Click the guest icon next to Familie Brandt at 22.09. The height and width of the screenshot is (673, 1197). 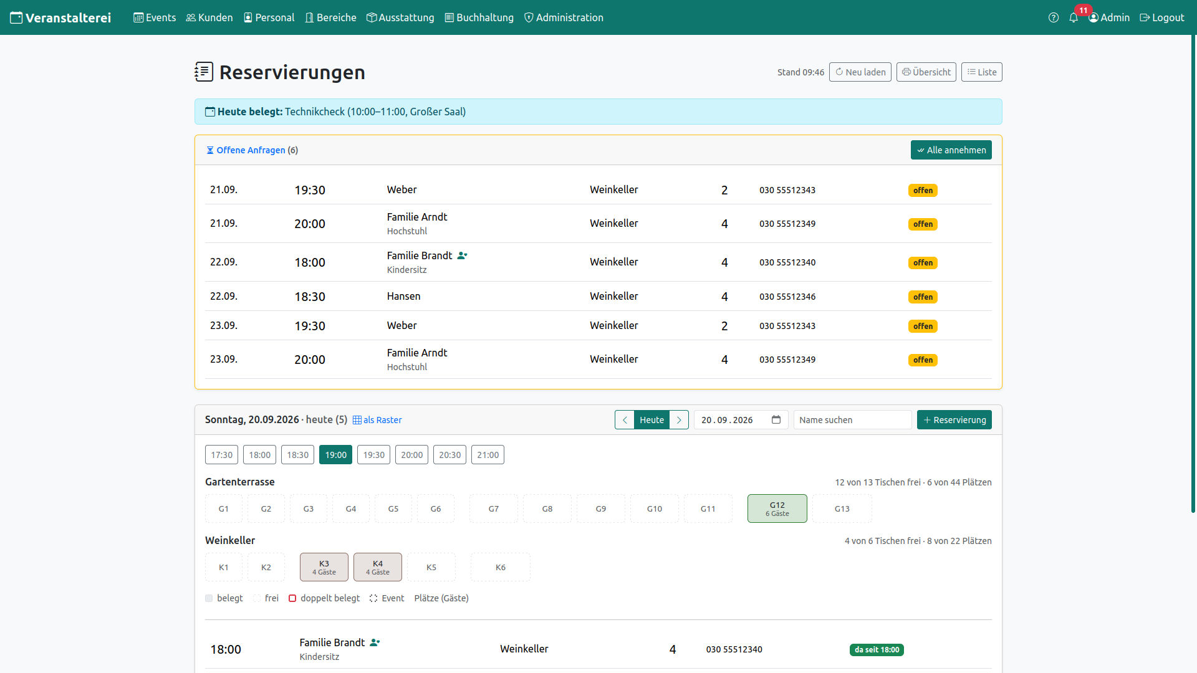tap(462, 255)
